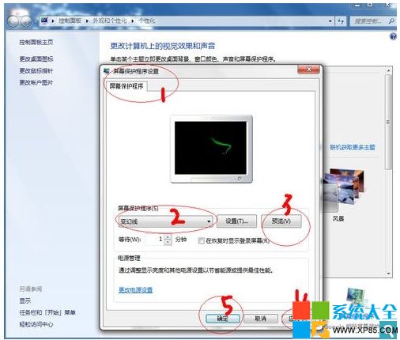Open 控制面板主页 in the sidebar

(36, 42)
